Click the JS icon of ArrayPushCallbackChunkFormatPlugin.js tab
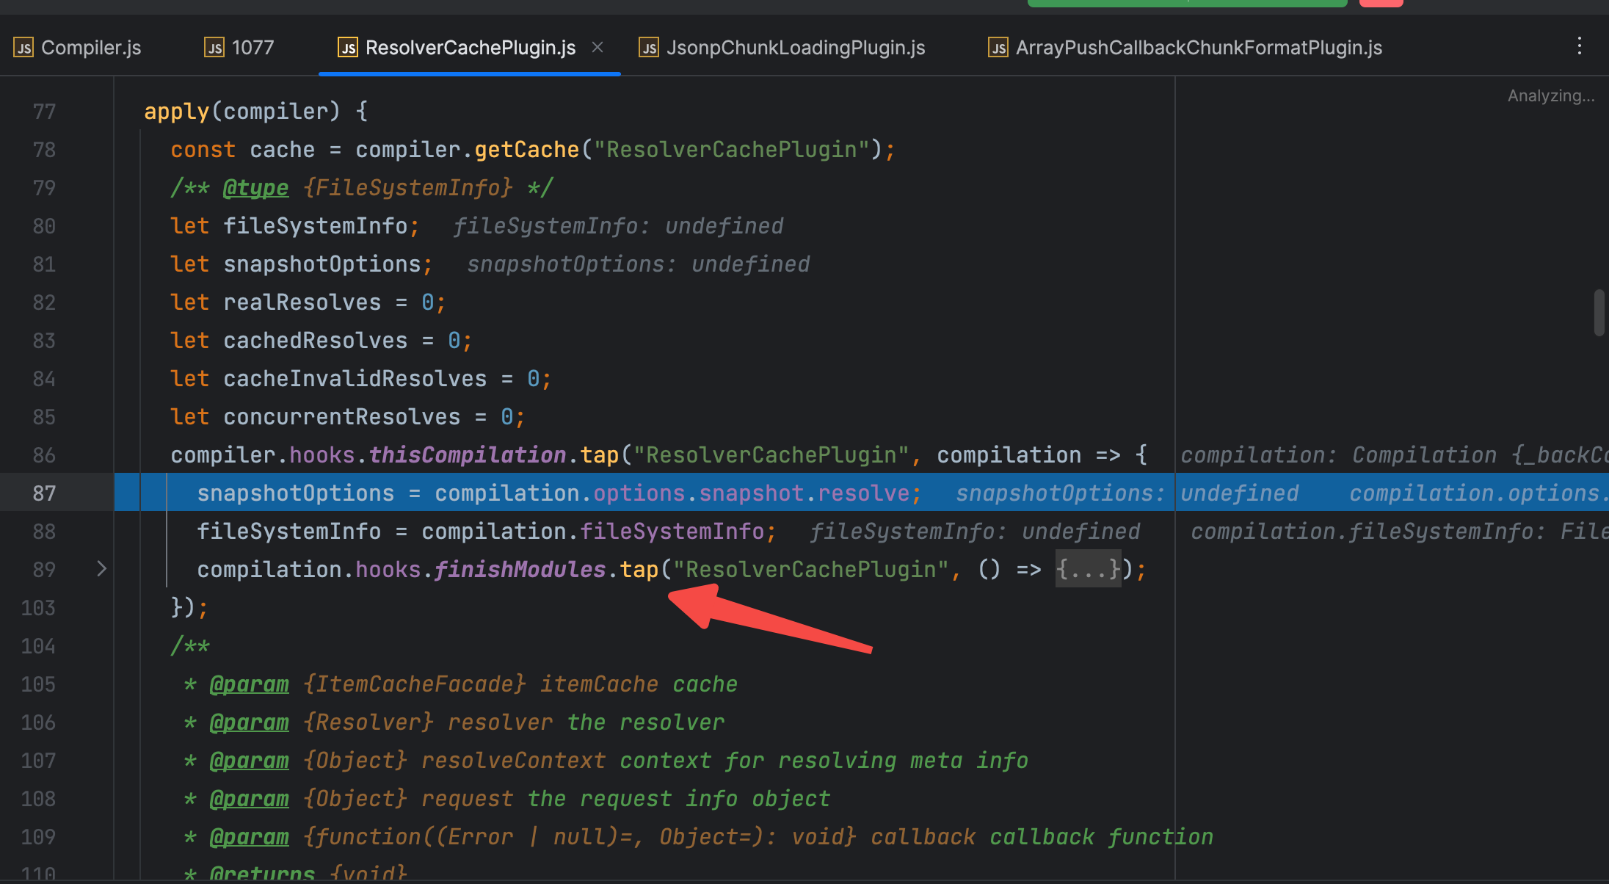This screenshot has height=884, width=1609. 998,48
